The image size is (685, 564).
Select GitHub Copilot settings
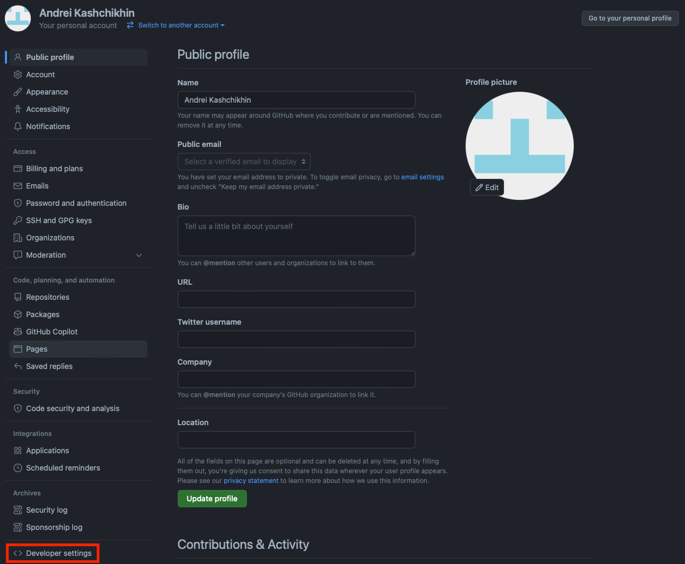click(78, 332)
